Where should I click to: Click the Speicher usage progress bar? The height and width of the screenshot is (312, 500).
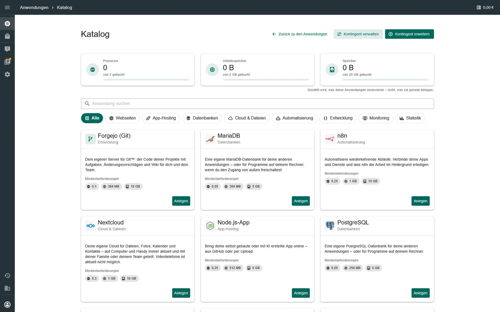click(385, 80)
